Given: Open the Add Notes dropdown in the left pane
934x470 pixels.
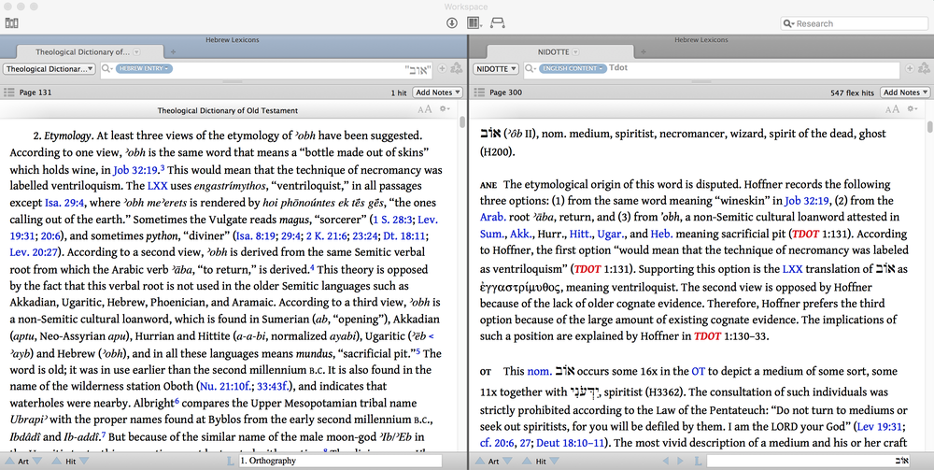Looking at the screenshot, I should coord(437,93).
